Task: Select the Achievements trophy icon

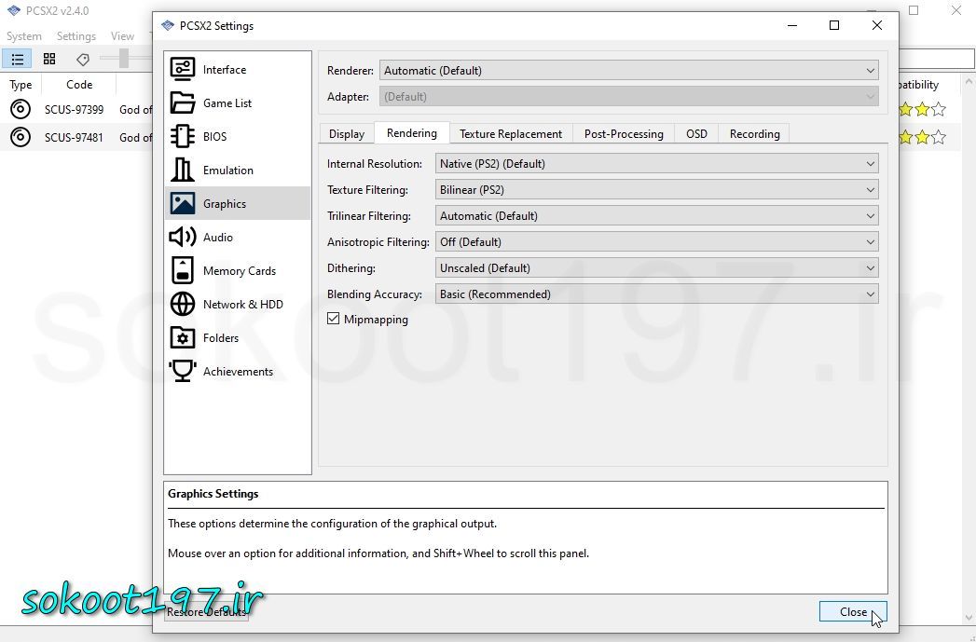Action: [x=183, y=372]
